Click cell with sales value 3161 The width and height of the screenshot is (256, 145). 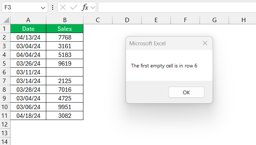[65, 46]
